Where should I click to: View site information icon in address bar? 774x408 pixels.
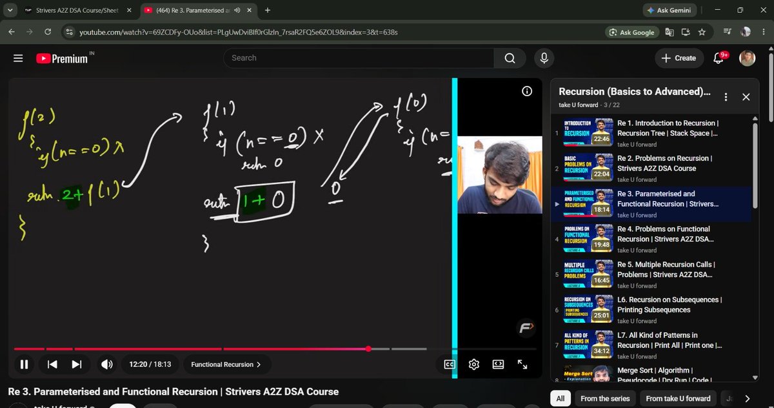pos(69,32)
